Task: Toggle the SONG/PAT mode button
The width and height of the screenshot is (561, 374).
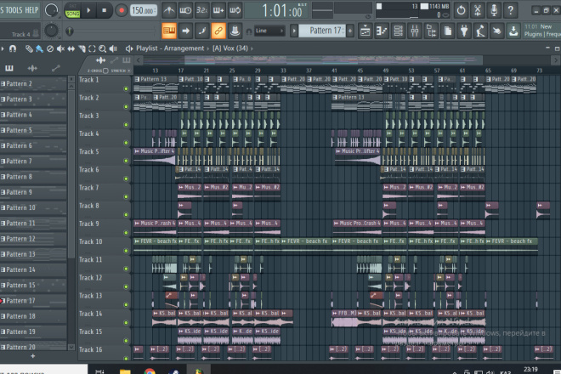Action: click(72, 10)
